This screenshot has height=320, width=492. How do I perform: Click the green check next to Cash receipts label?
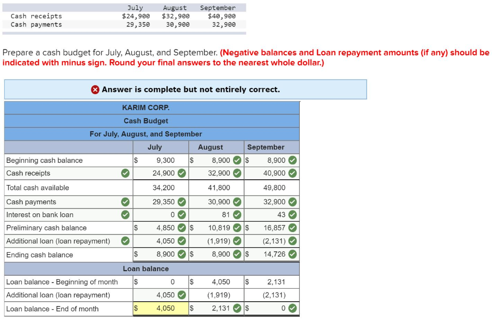coord(125,173)
